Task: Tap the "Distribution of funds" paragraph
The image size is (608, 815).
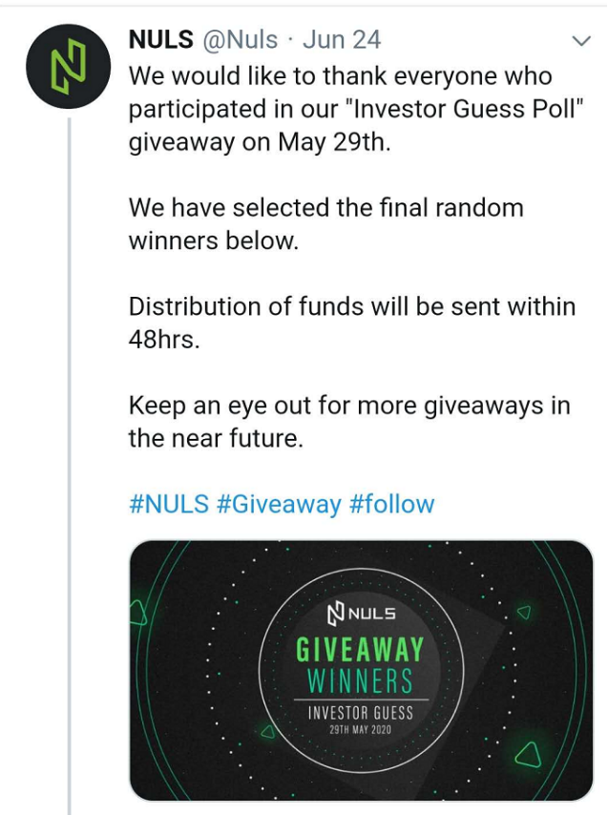Action: (352, 323)
